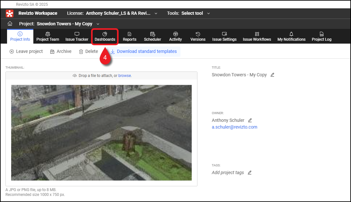Click the project thumbnail image
The width and height of the screenshot is (351, 202).
tap(101, 132)
